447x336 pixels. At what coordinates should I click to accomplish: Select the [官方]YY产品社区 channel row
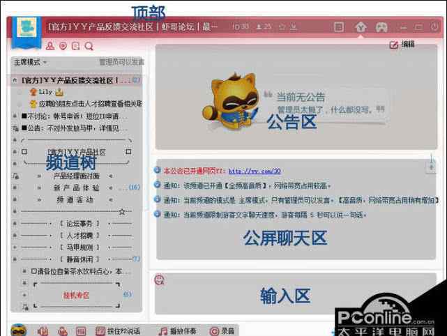click(77, 152)
